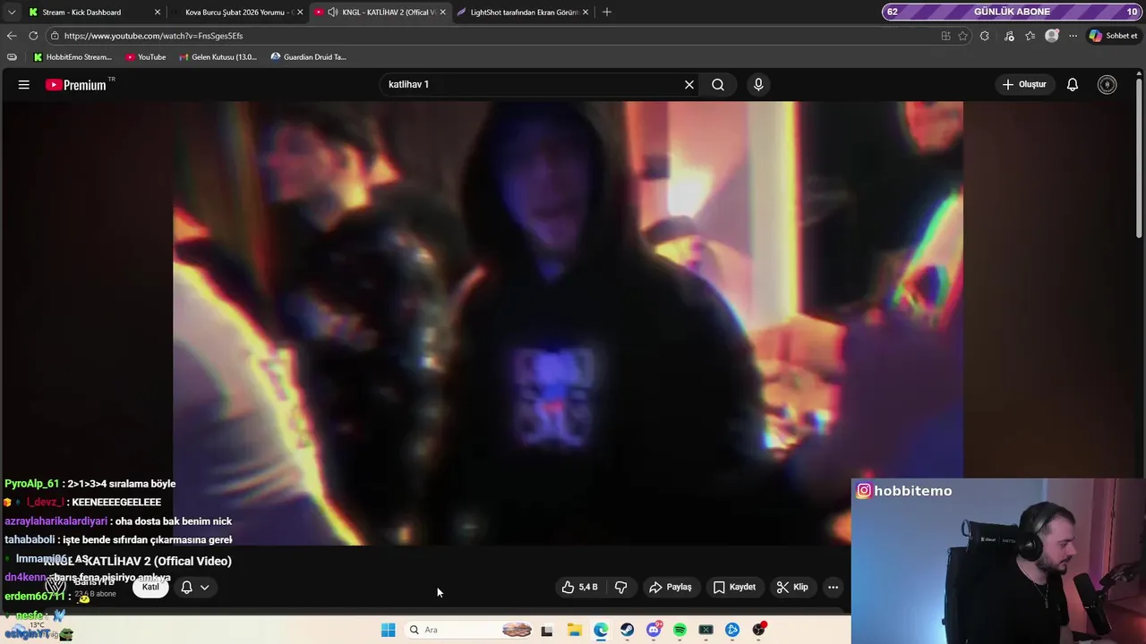This screenshot has height=644, width=1146.
Task: Share video with Paylaş button
Action: click(x=671, y=587)
